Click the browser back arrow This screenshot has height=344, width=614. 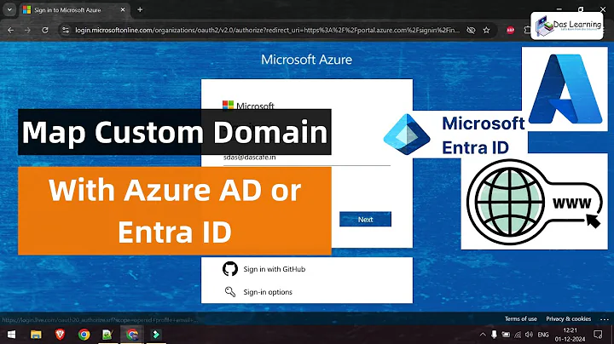tap(10, 30)
